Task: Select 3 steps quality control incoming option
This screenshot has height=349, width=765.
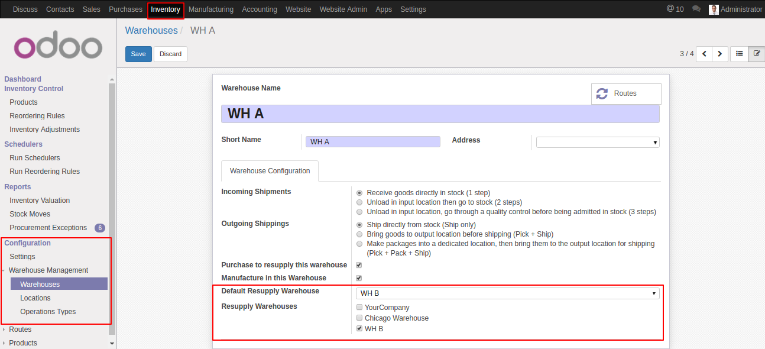Action: (x=359, y=212)
